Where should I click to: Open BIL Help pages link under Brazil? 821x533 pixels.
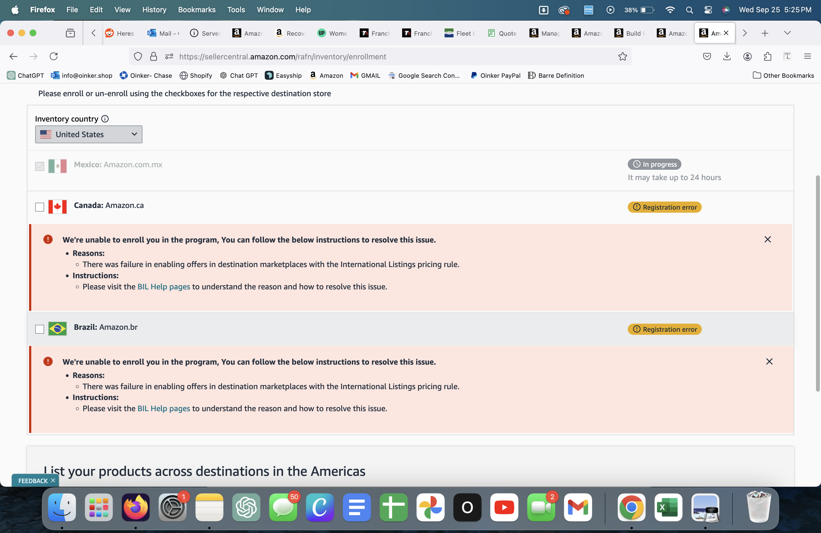tap(164, 408)
